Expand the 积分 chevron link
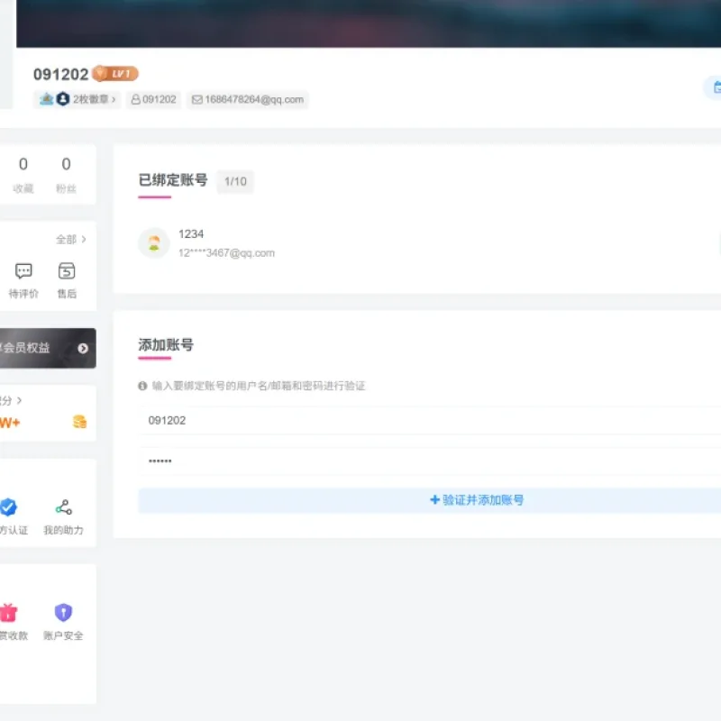Viewport: 721px width, 721px height. (11, 400)
